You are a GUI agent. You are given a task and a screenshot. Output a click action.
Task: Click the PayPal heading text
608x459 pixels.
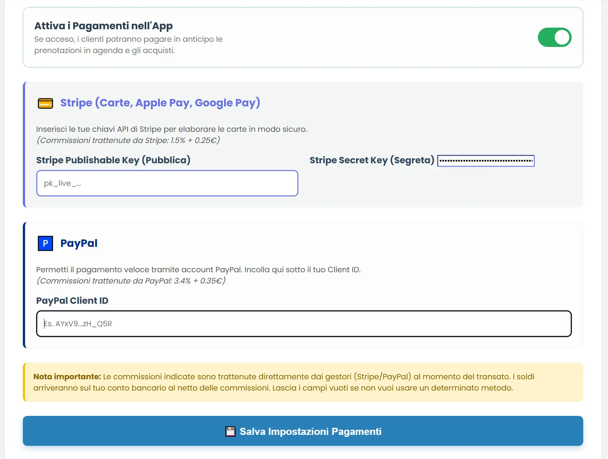[x=79, y=243]
